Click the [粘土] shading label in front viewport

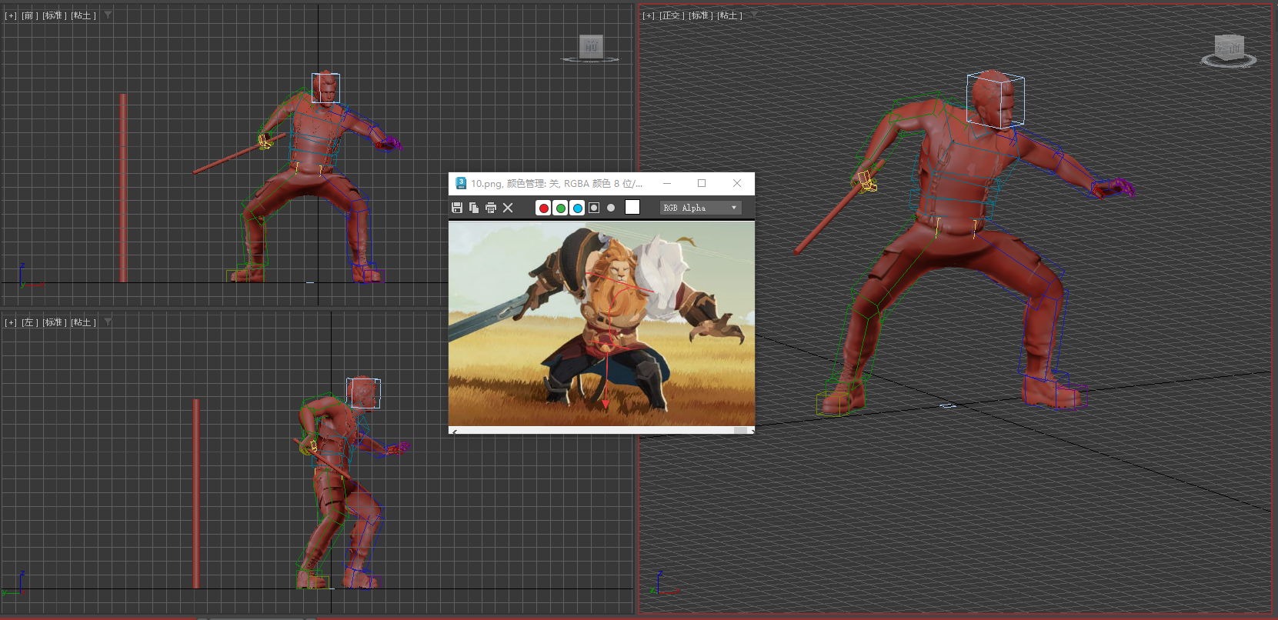click(x=84, y=15)
